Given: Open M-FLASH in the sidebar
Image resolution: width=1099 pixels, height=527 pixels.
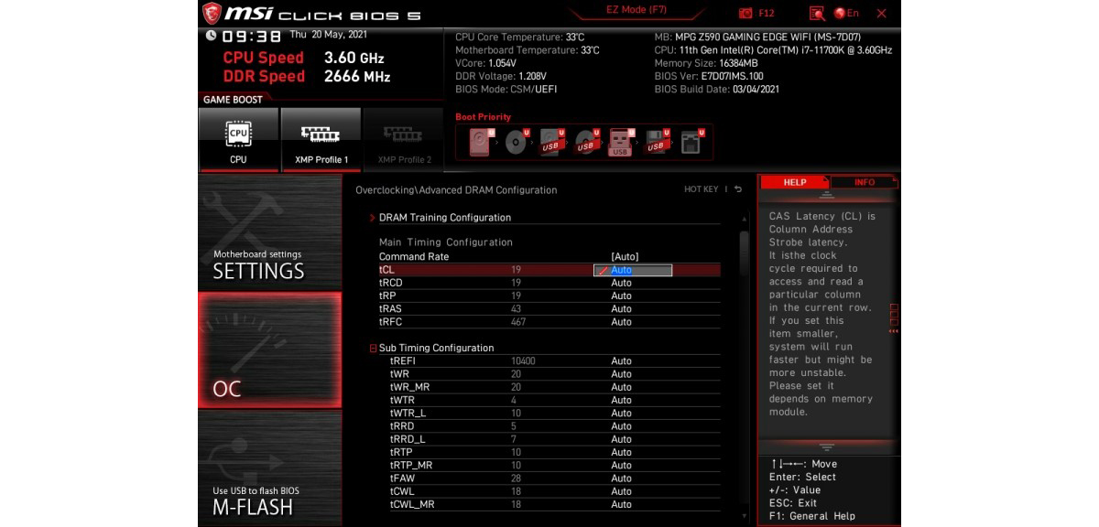Looking at the screenshot, I should pyautogui.click(x=269, y=467).
